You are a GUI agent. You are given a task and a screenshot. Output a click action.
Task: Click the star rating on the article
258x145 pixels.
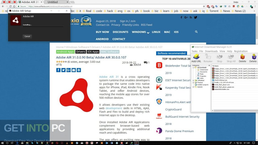pyautogui.click(x=61, y=62)
